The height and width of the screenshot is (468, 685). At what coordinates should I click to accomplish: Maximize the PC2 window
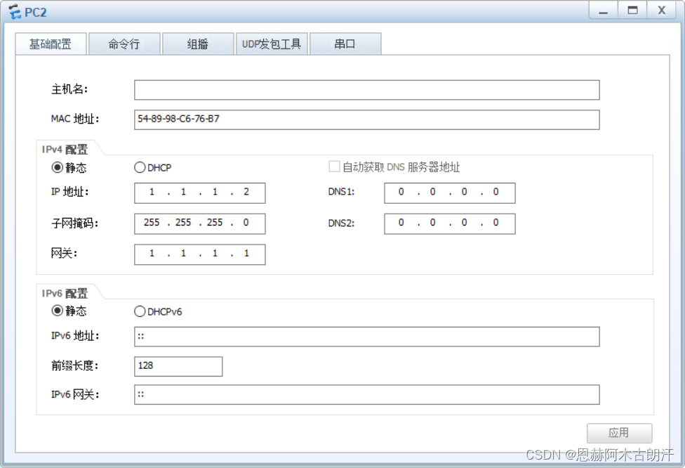632,11
